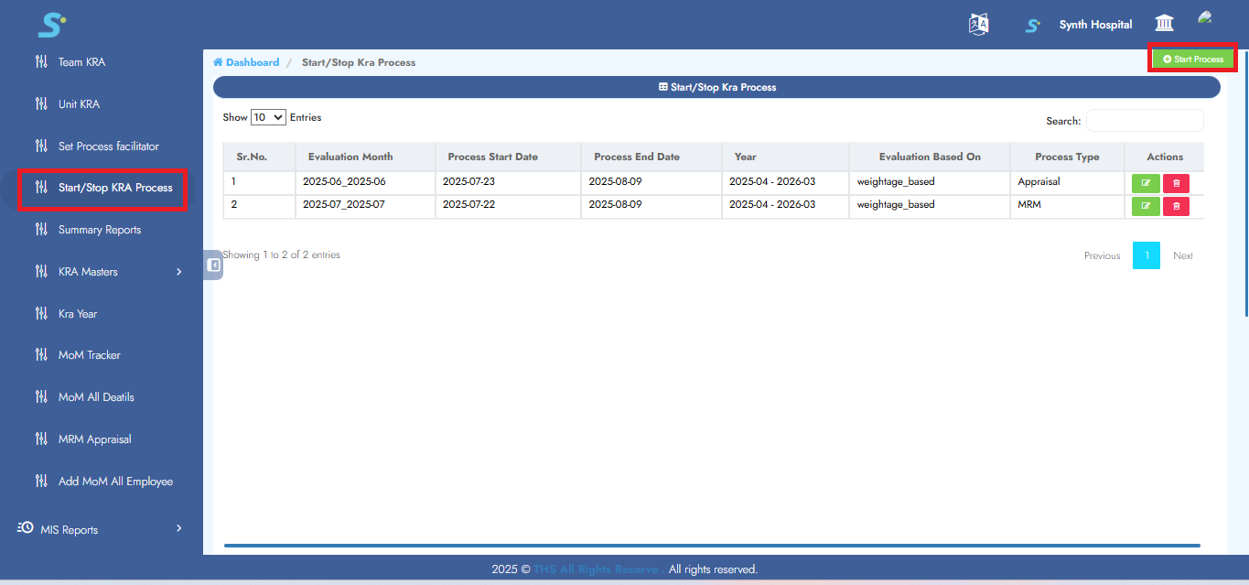
Task: Click the S logo above the sidebar
Action: tap(52, 26)
